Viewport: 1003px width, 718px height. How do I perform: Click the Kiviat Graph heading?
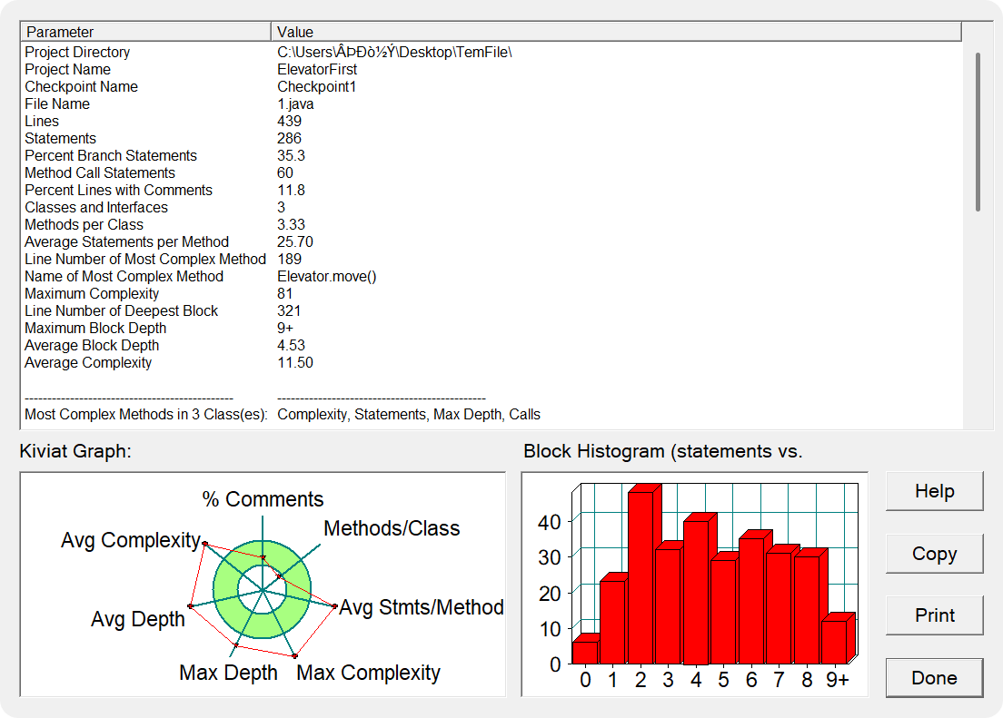pos(75,451)
